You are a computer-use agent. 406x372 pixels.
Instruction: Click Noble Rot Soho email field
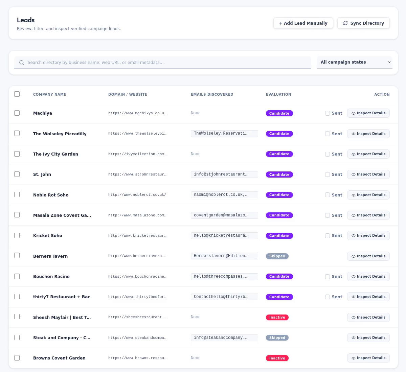click(x=224, y=195)
